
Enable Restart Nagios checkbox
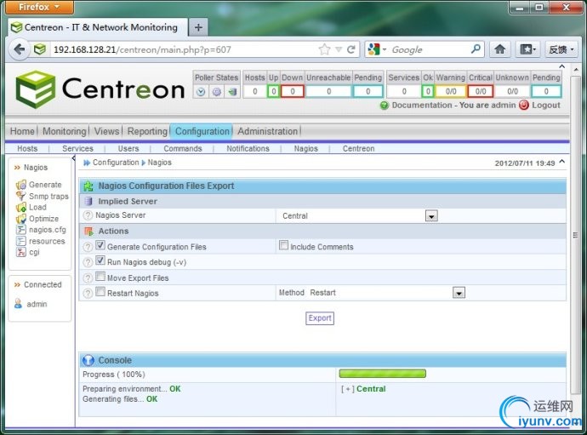100,291
